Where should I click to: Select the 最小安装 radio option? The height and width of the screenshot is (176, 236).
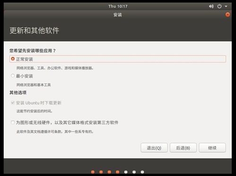click(x=13, y=76)
